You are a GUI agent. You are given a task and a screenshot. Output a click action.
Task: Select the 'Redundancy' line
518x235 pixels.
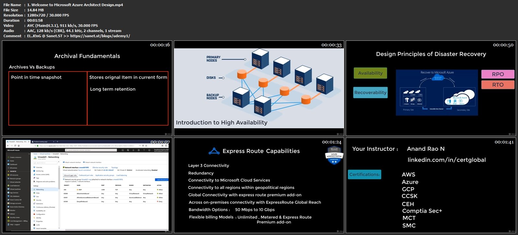201,173
